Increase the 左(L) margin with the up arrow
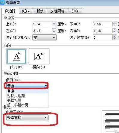The image size is (119, 133). point(54,30)
